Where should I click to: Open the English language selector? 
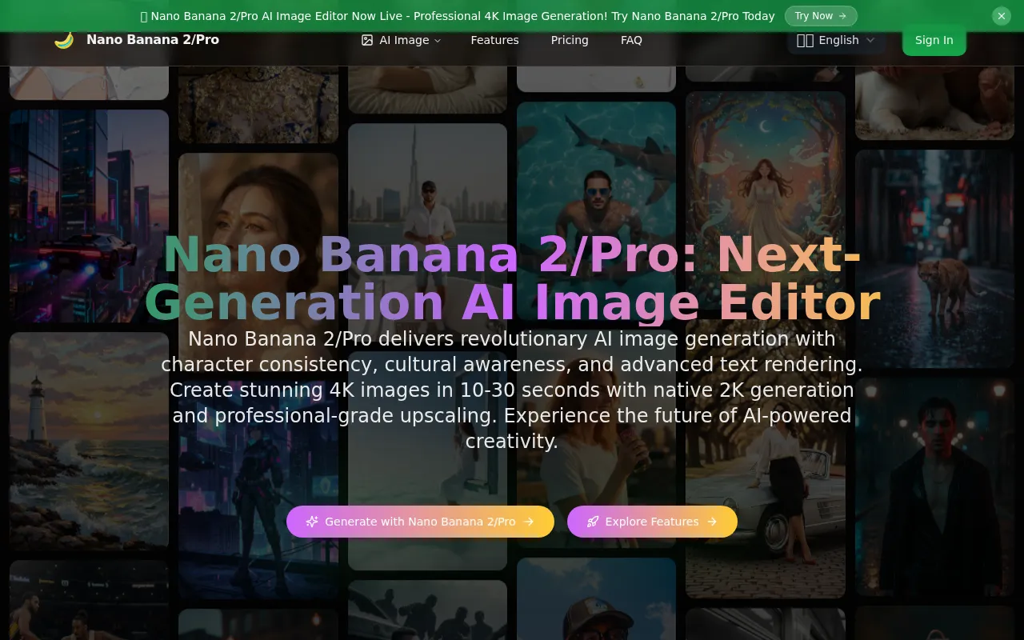pos(836,40)
